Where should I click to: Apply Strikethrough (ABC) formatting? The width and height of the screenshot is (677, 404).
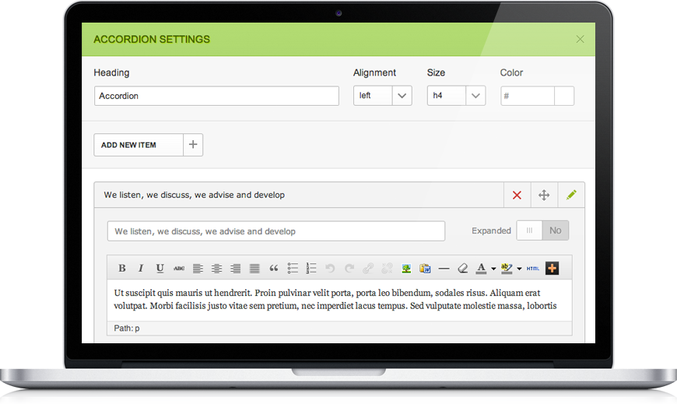pos(179,269)
